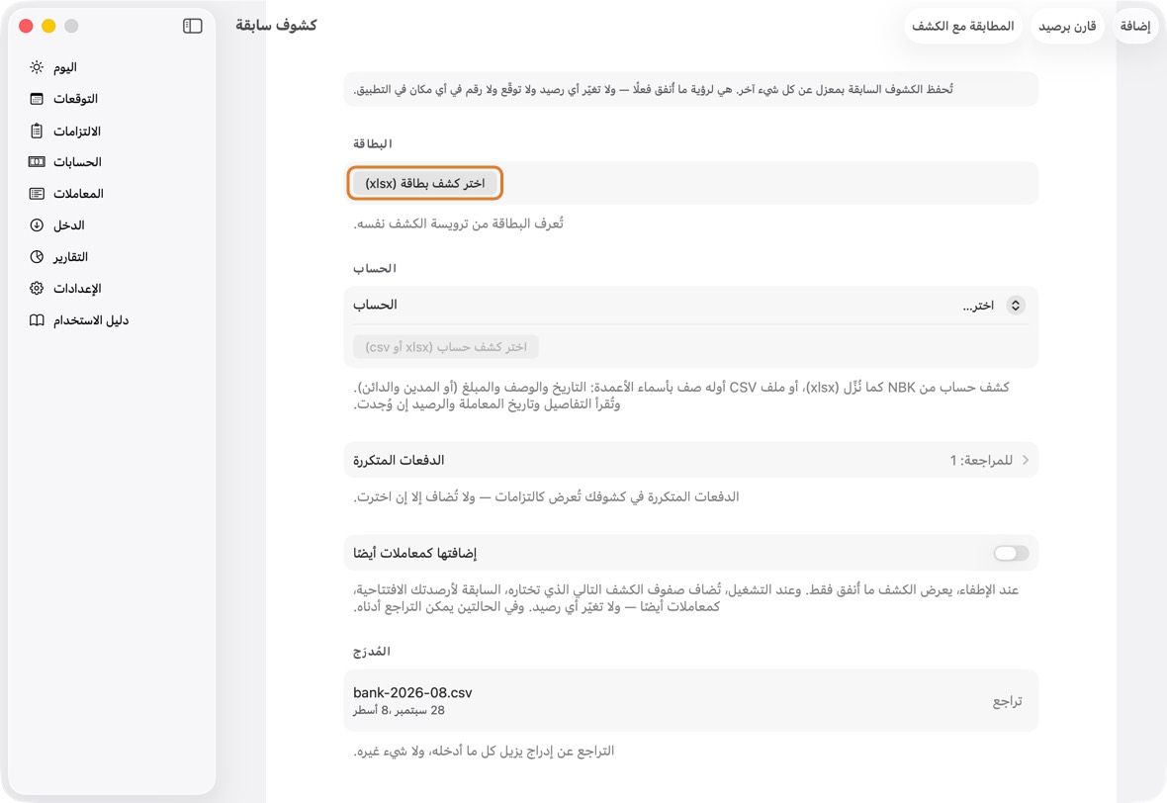Viewport: 1167px width, 803px height.
Task: Click the red close window button
Action: click(x=26, y=26)
